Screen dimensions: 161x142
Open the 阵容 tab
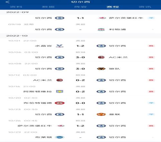(80, 7)
